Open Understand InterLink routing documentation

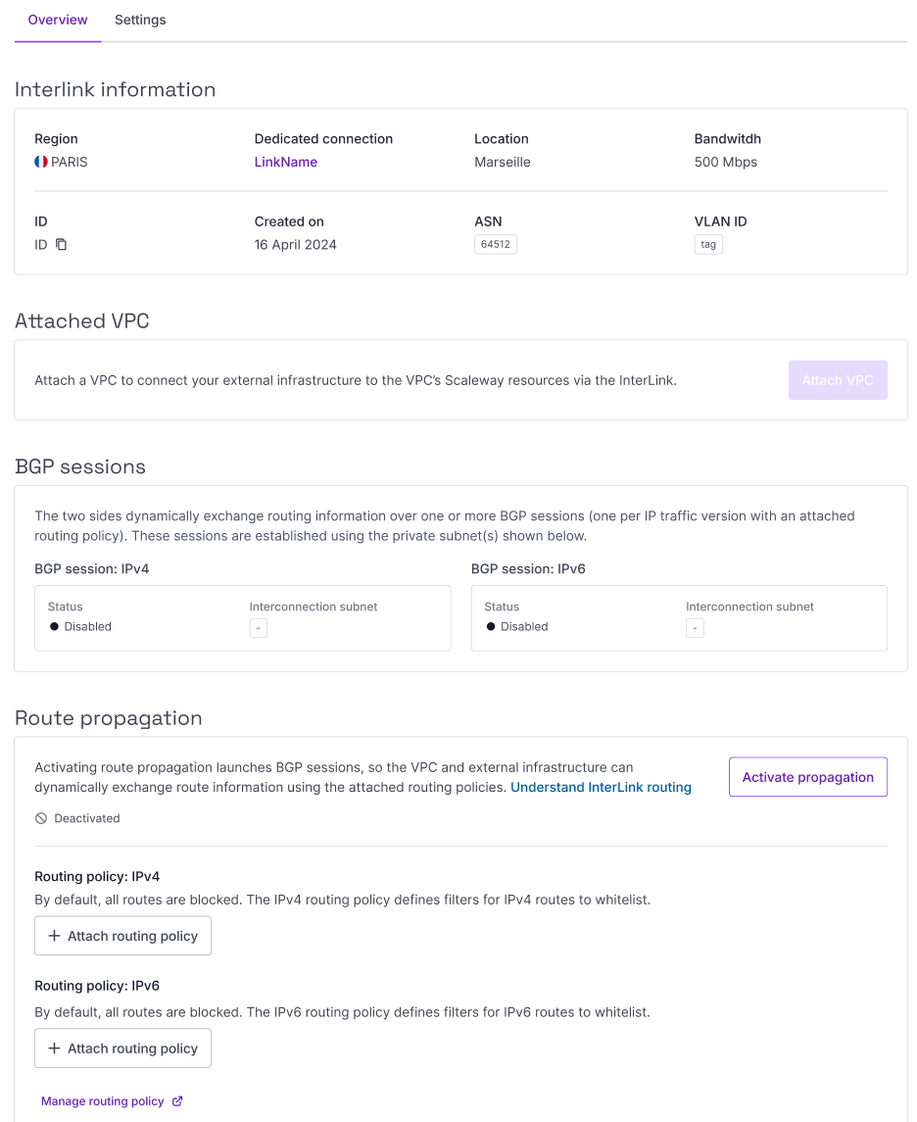(x=601, y=787)
